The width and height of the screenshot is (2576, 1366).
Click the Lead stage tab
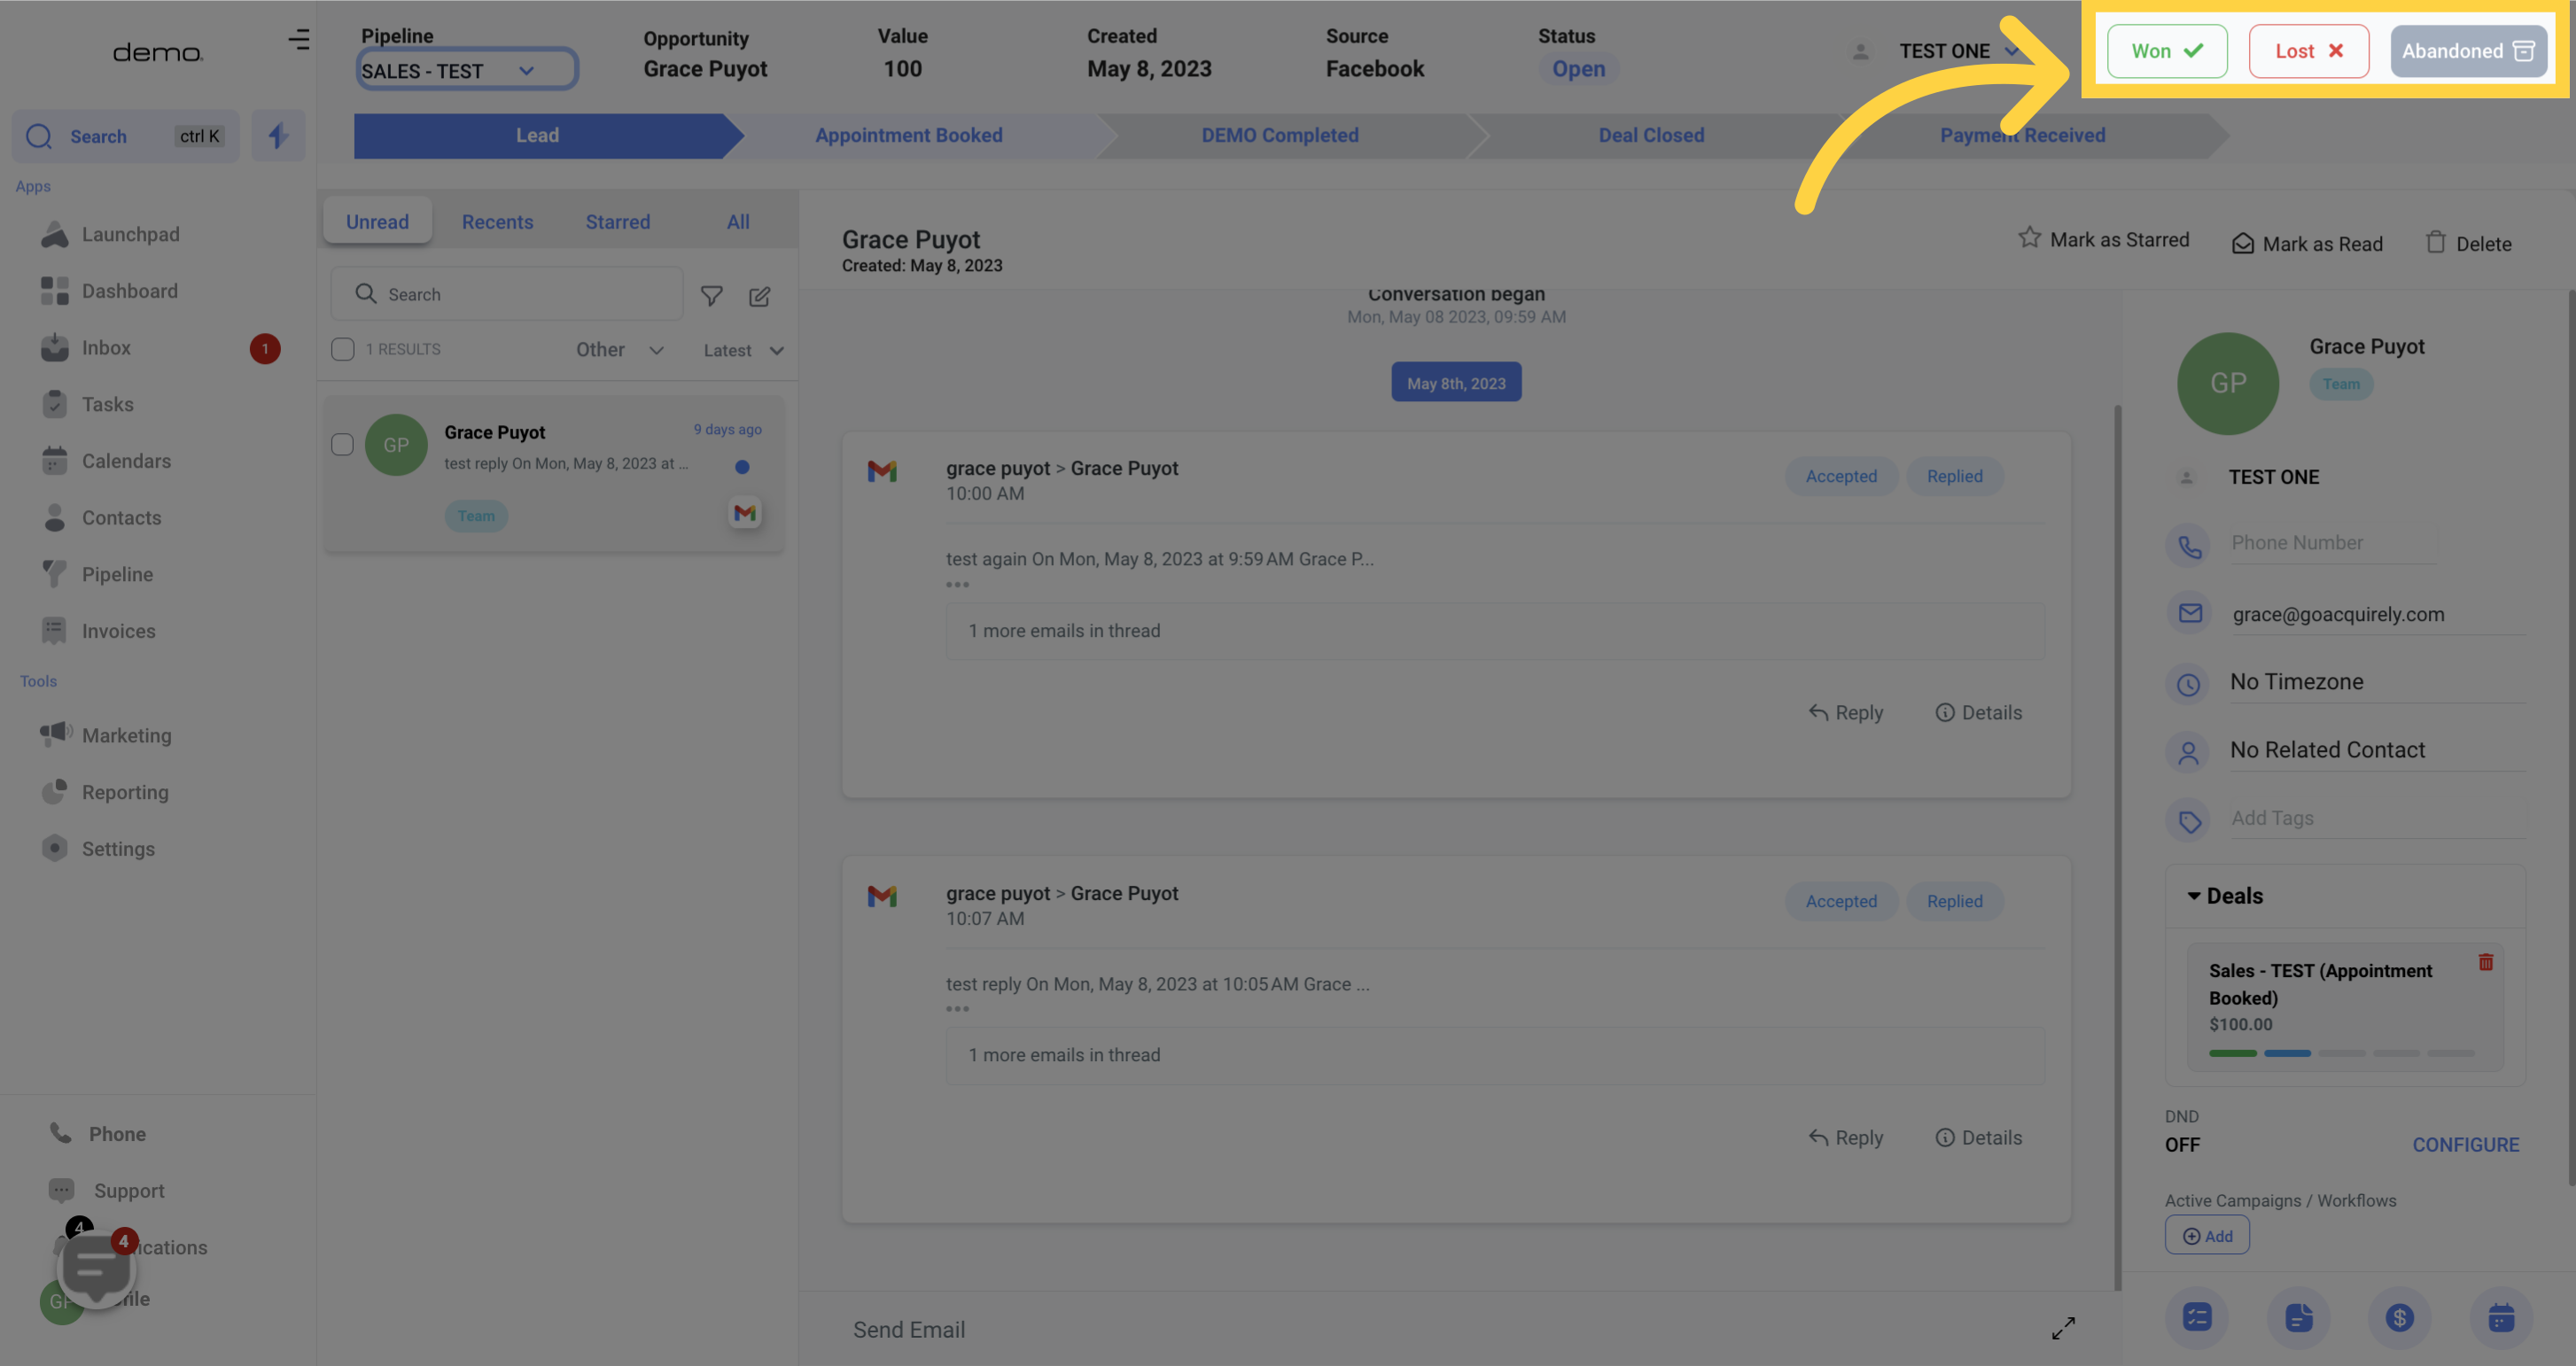tap(537, 135)
